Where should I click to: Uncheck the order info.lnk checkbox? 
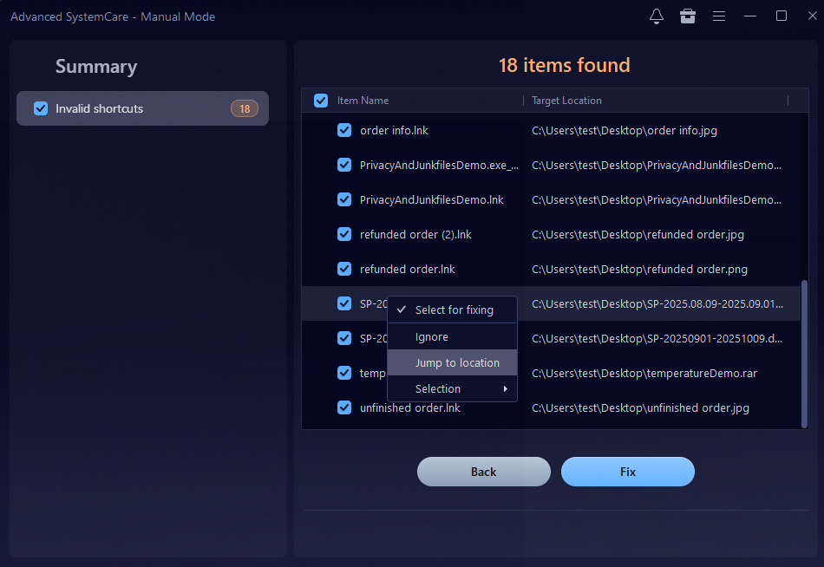[x=344, y=130]
